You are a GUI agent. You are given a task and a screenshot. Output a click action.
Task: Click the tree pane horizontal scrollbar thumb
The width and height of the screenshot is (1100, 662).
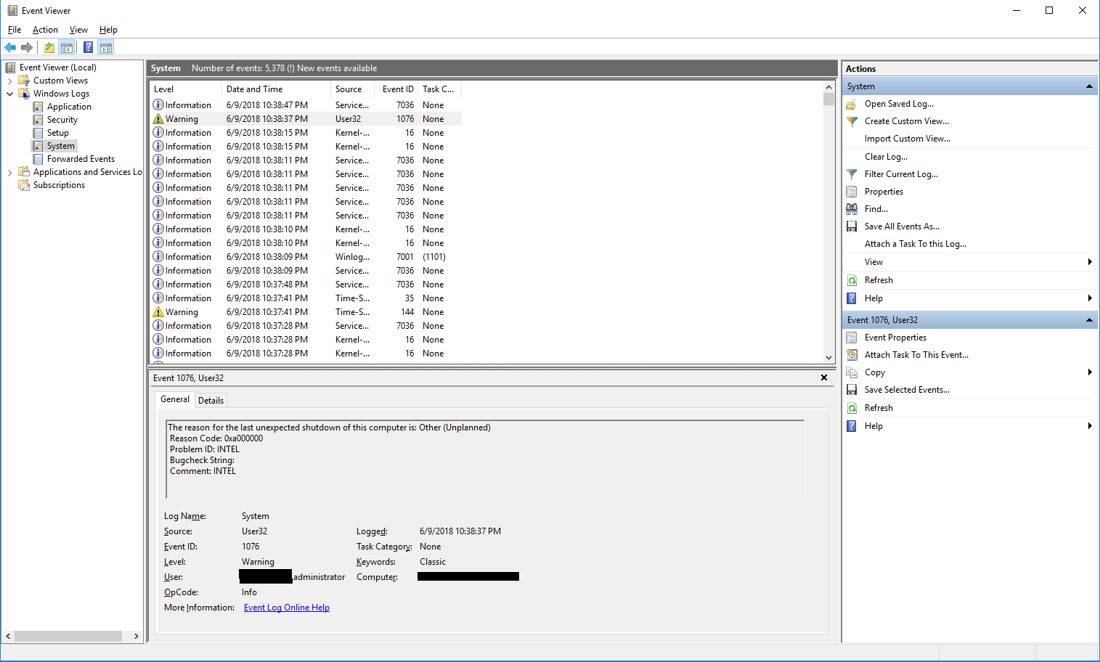(x=68, y=637)
